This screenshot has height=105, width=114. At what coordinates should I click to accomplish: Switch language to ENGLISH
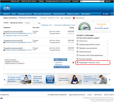pyautogui.click(x=108, y=1)
